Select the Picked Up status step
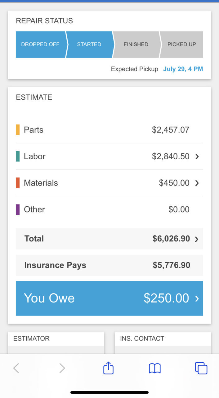 click(182, 44)
